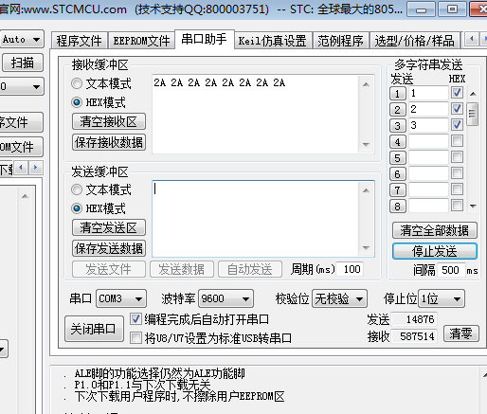Click the 清空接收区 button
Screen dimensions: 487x414
pyautogui.click(x=109, y=121)
